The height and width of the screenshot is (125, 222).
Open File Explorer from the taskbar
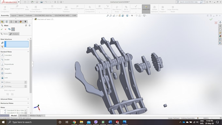tap(81, 122)
